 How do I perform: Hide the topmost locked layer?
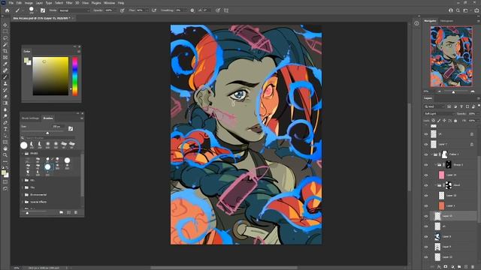click(x=426, y=134)
